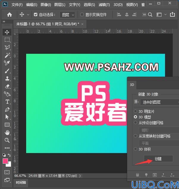Select the Pen tool

tap(7, 109)
